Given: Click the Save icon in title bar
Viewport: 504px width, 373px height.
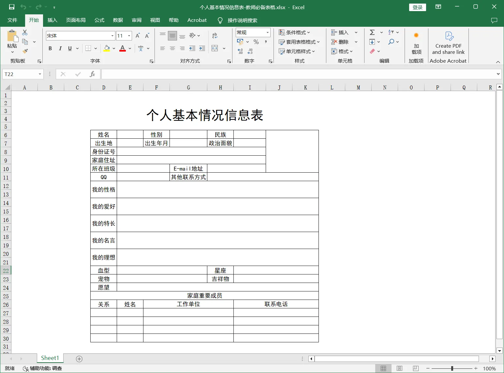Looking at the screenshot, I should click(x=12, y=7).
